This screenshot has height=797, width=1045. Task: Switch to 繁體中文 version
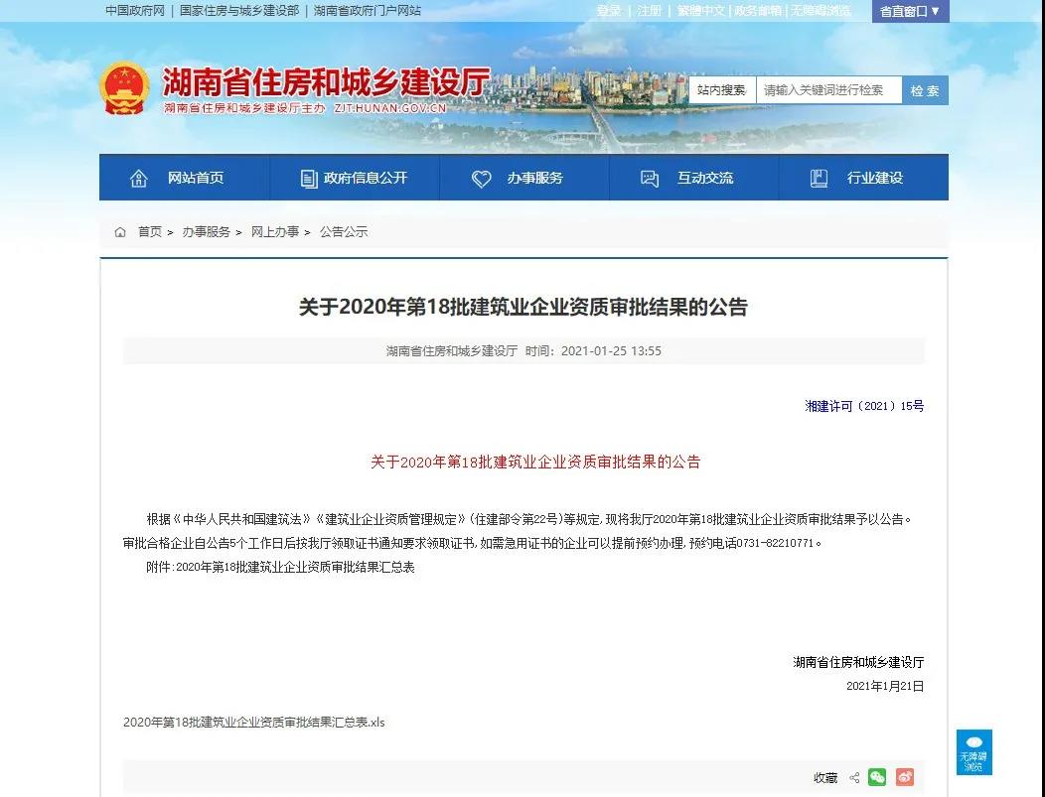click(701, 11)
